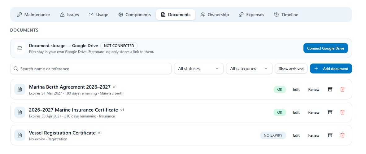Viewport: 366px width, 154px height.
Task: Click Add document button
Action: point(331,69)
